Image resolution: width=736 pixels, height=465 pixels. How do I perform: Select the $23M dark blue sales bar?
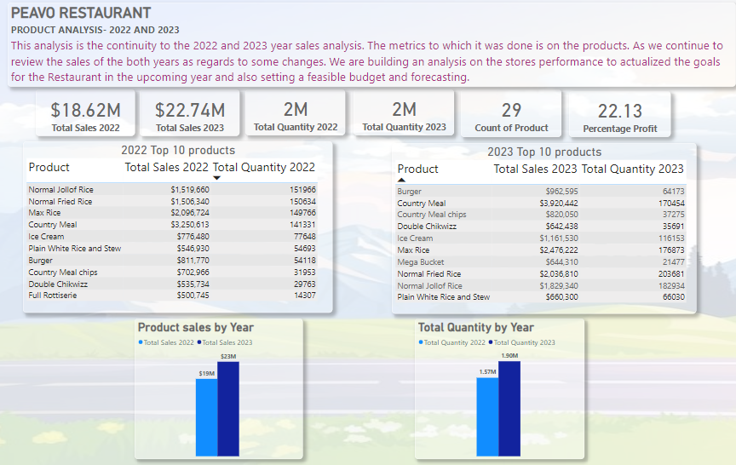[x=228, y=409]
